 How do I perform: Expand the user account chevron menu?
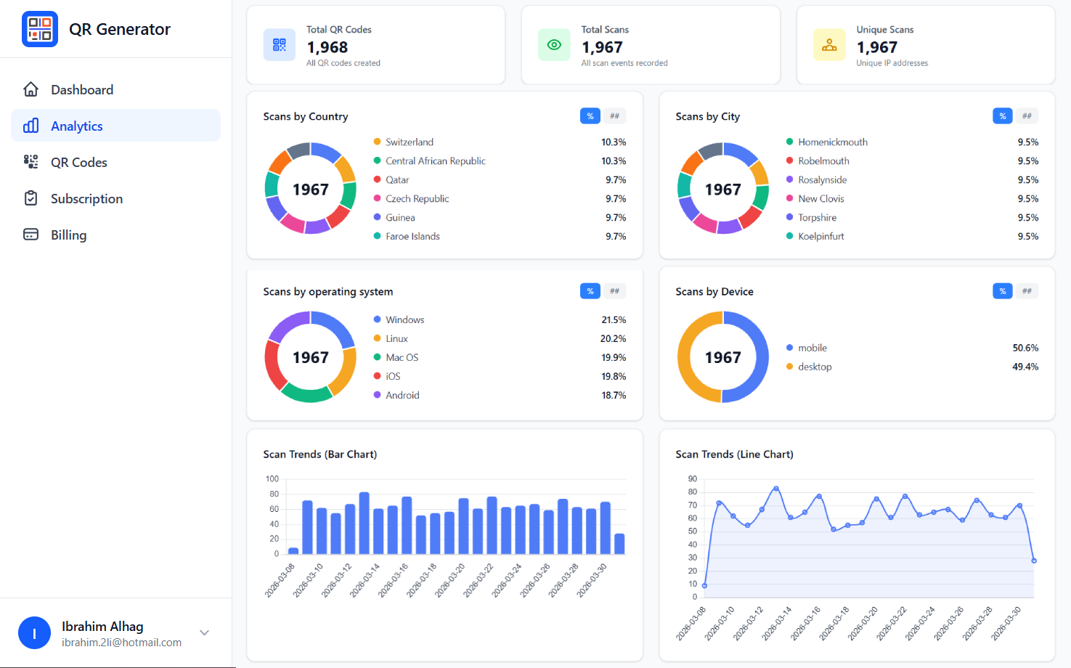click(x=205, y=632)
